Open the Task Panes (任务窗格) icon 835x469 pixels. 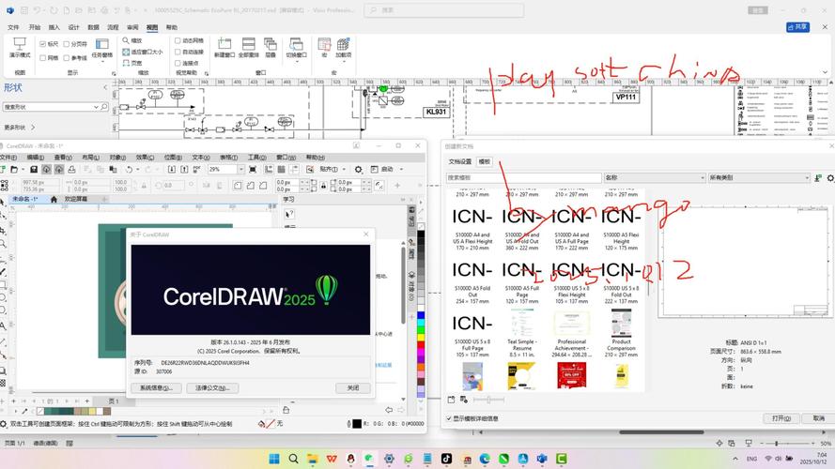tap(101, 45)
